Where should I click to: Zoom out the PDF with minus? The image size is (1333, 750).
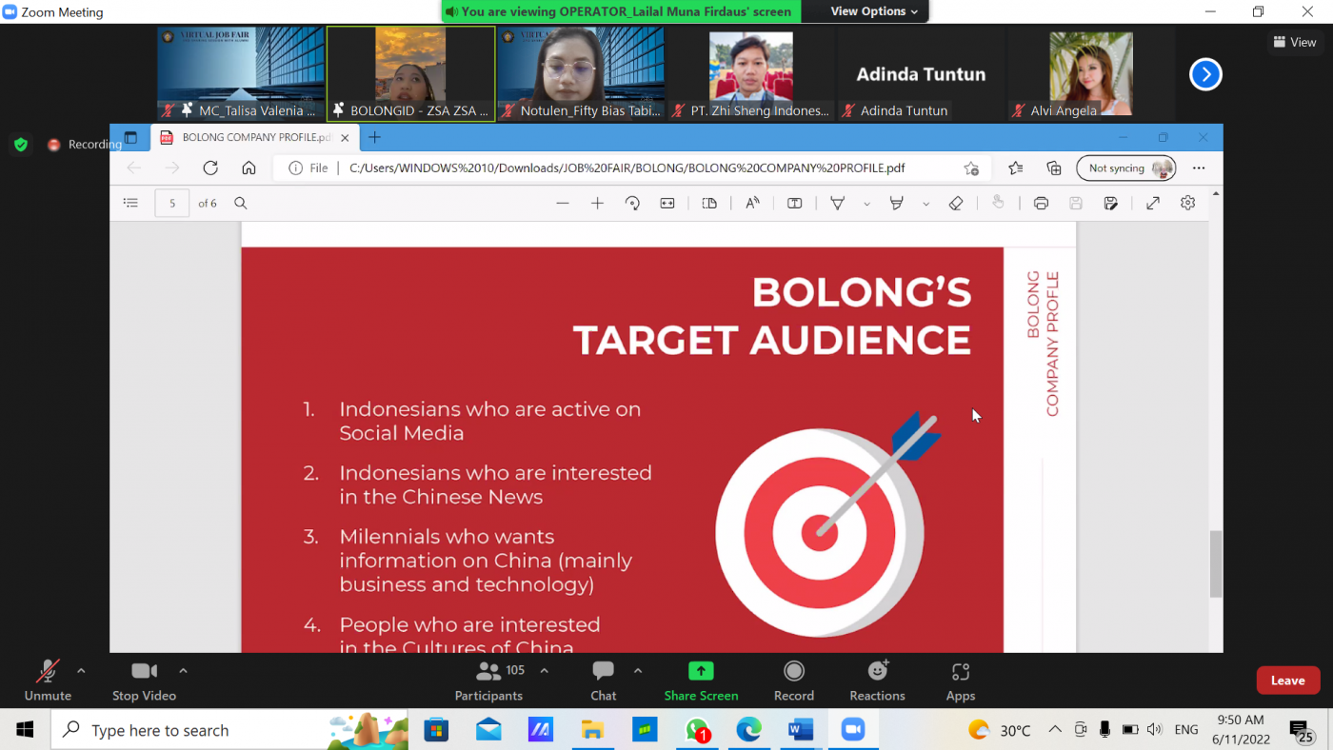563,203
